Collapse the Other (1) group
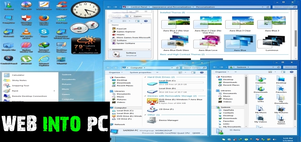Image resolution: width=301 pixels, height=142 pixels. click(145, 115)
